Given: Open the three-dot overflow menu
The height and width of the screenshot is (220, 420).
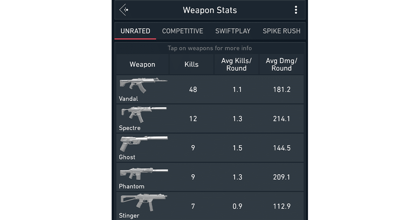Looking at the screenshot, I should pos(296,10).
